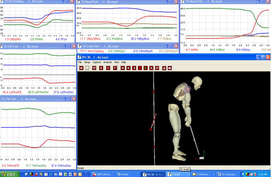Click the LdFArmRot legend label

pyautogui.click(x=38, y=92)
